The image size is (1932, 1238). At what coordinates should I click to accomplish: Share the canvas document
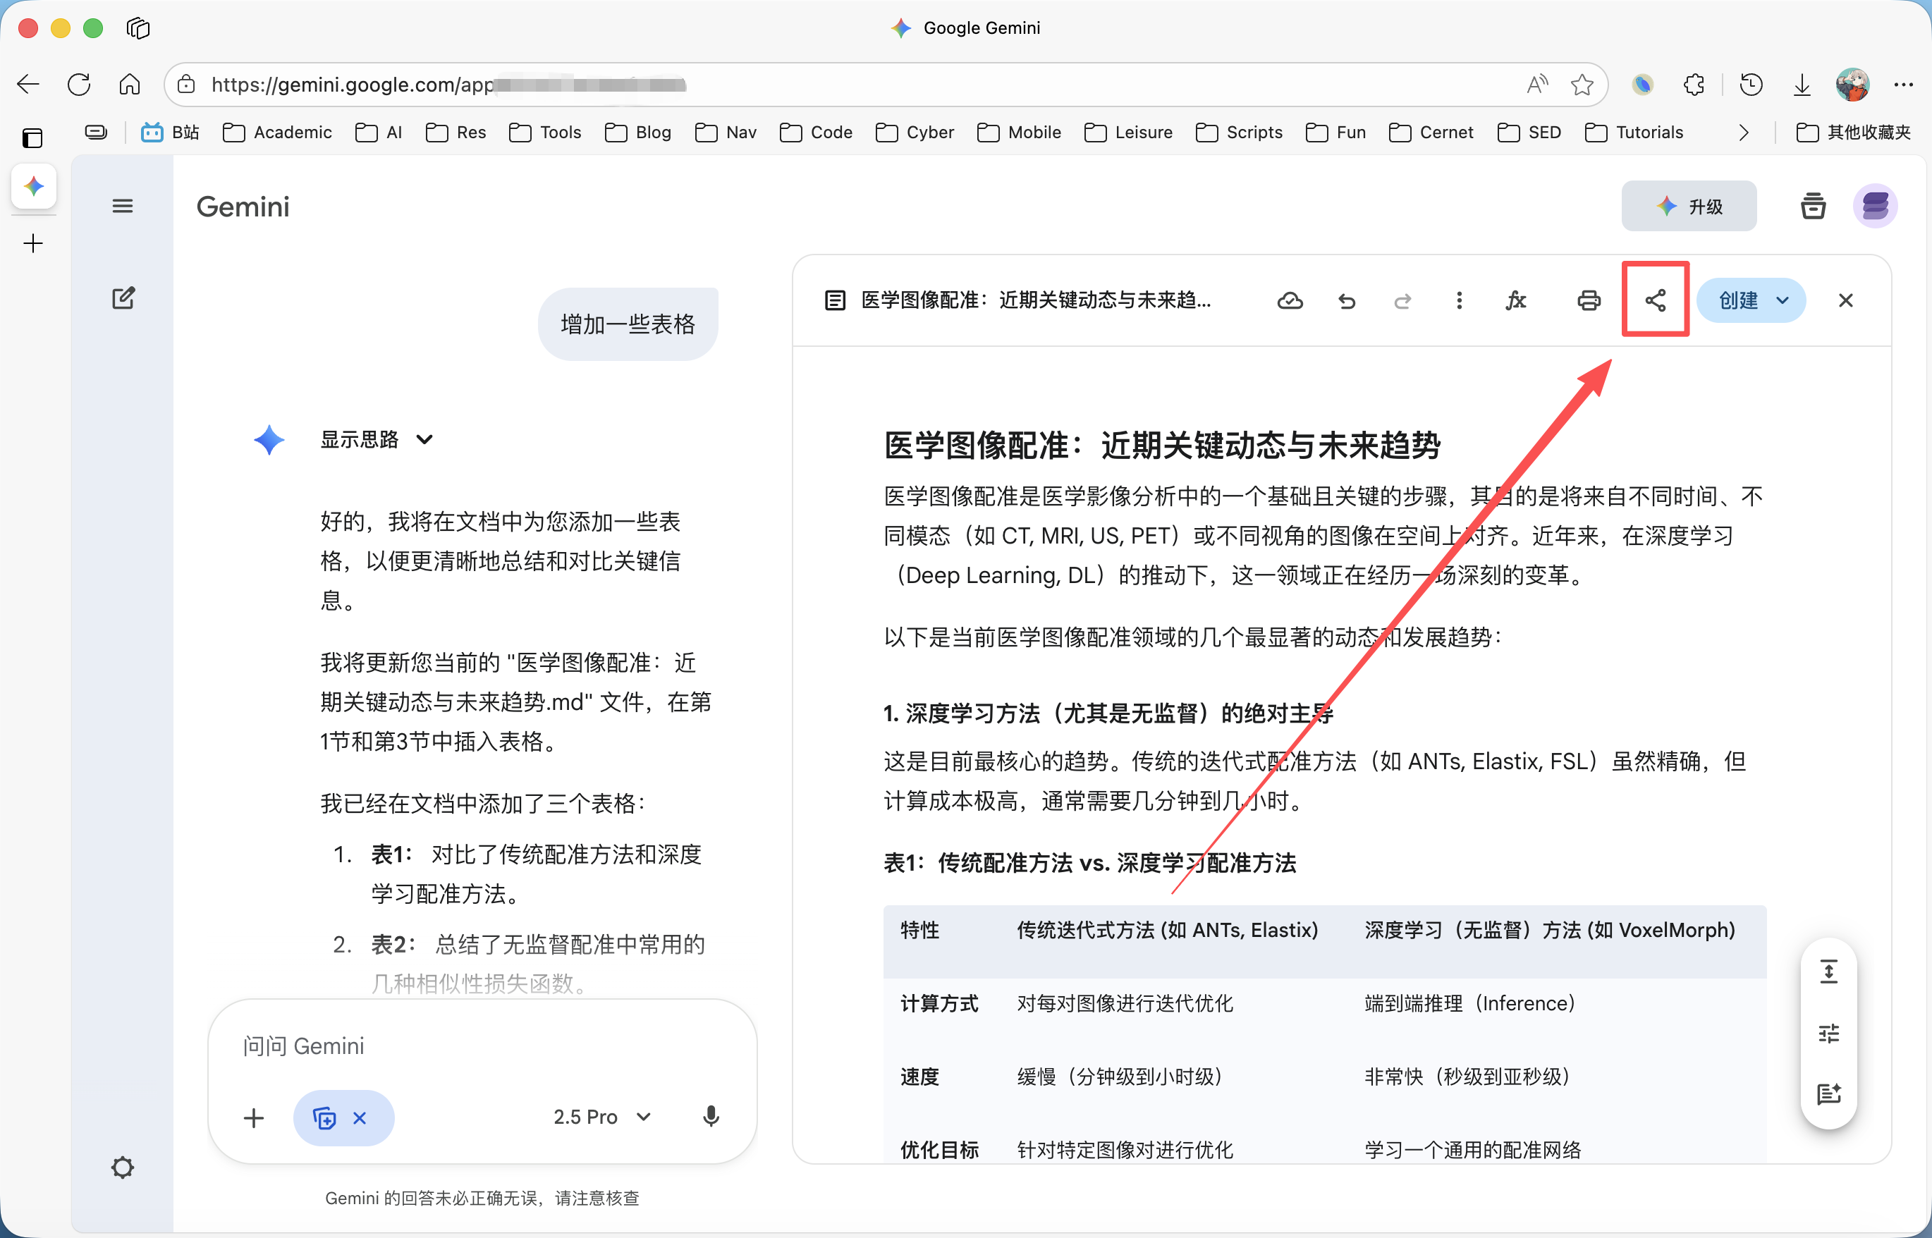tap(1655, 300)
